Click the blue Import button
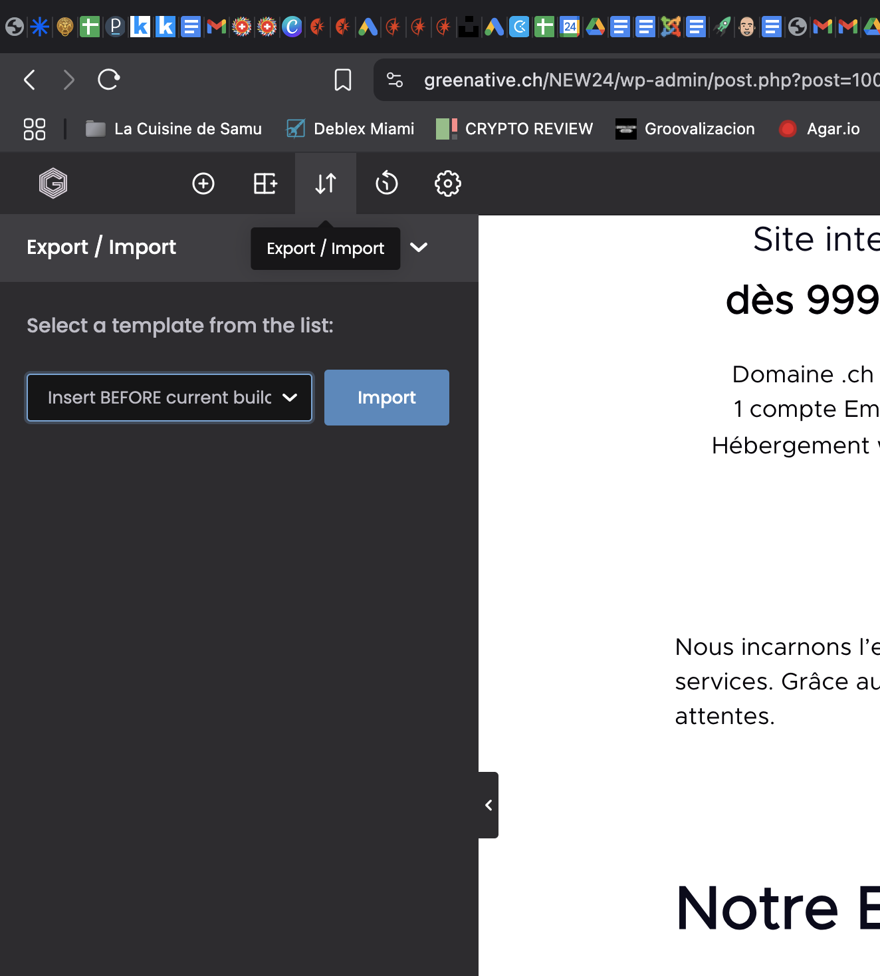 click(x=387, y=398)
